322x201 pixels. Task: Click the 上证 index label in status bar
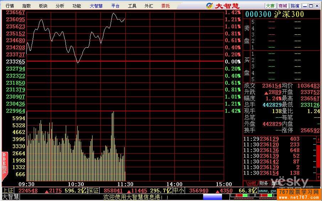[x=7, y=191]
